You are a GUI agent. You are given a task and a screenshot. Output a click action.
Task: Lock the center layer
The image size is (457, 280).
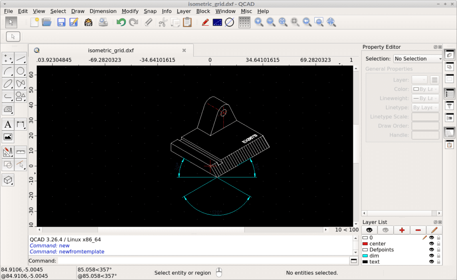tap(438, 244)
